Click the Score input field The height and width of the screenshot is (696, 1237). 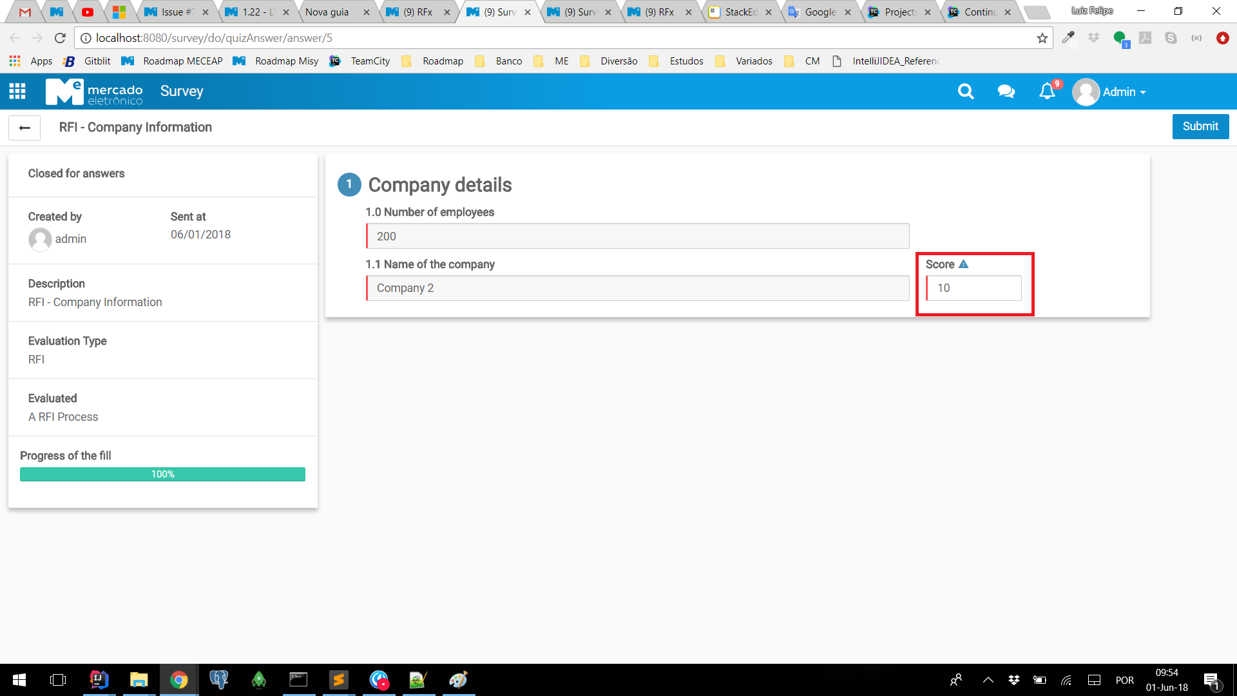973,288
